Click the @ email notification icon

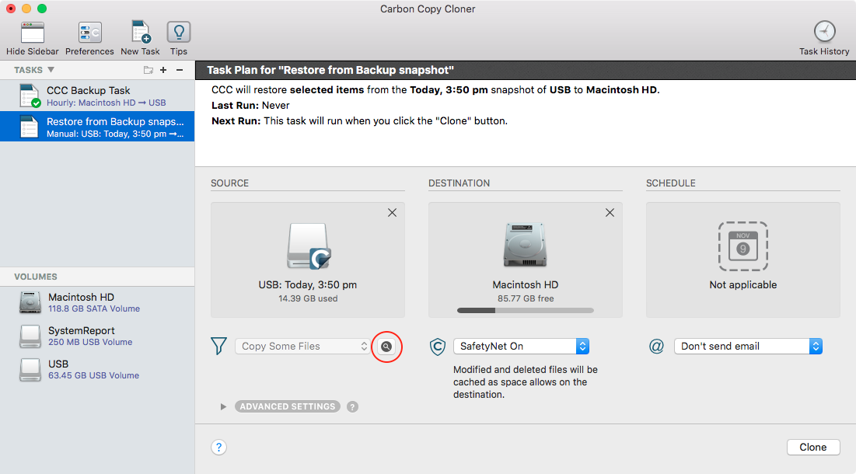pyautogui.click(x=654, y=346)
